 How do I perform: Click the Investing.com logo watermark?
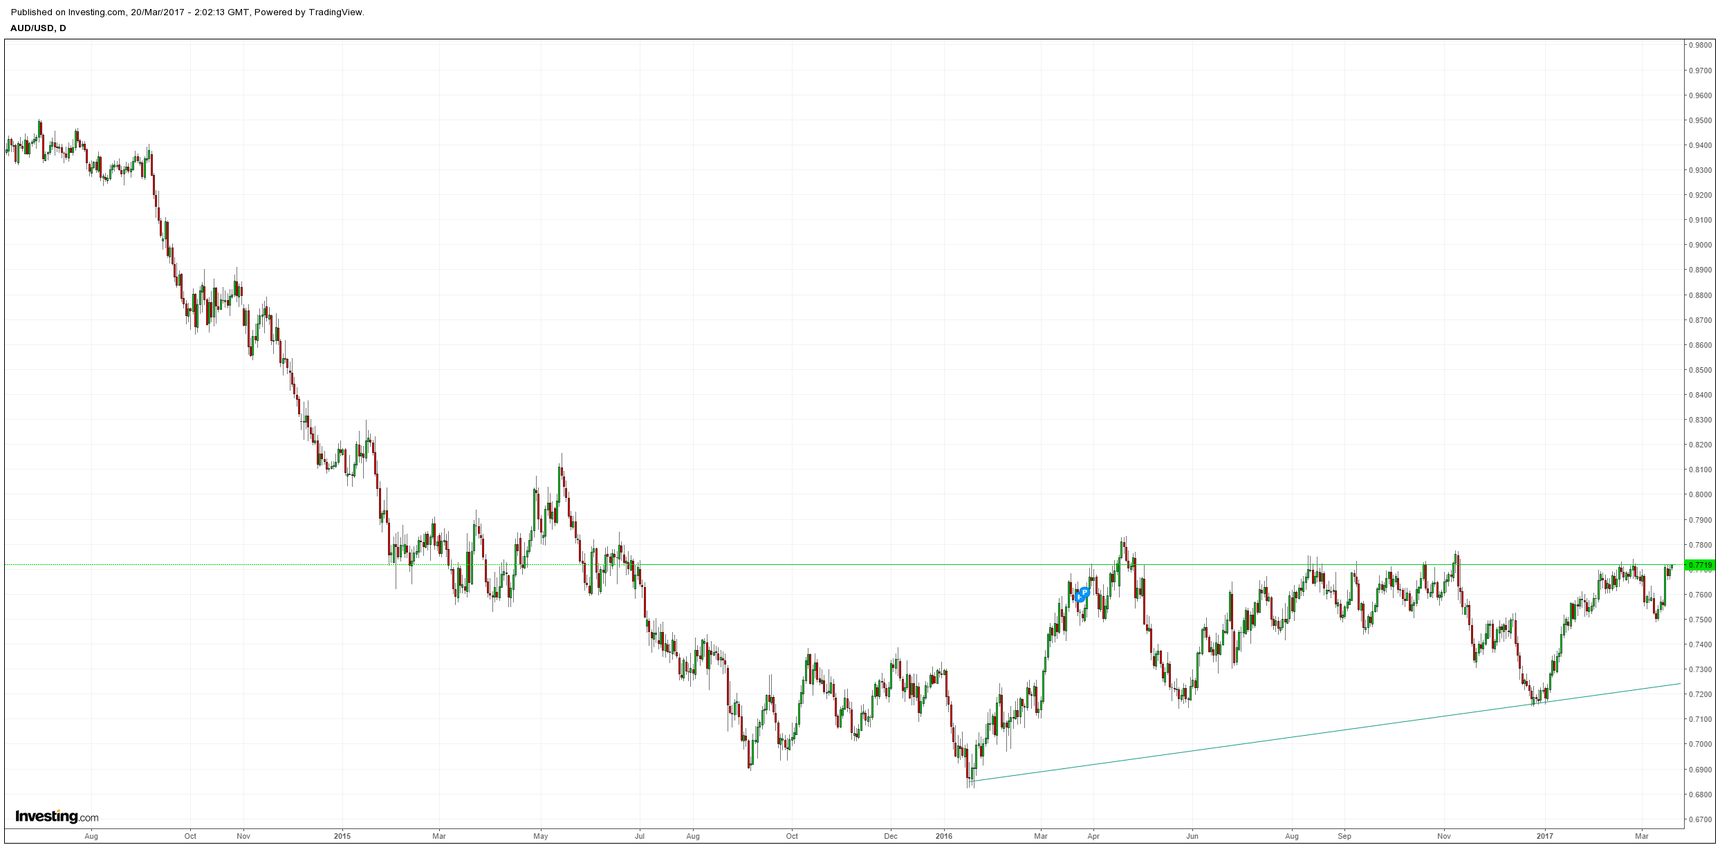pos(57,816)
